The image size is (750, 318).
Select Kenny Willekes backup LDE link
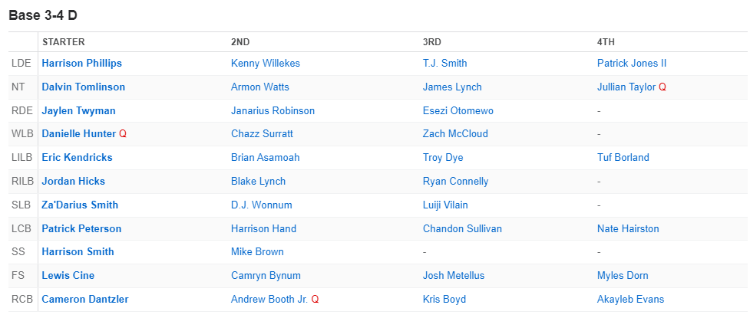(265, 64)
